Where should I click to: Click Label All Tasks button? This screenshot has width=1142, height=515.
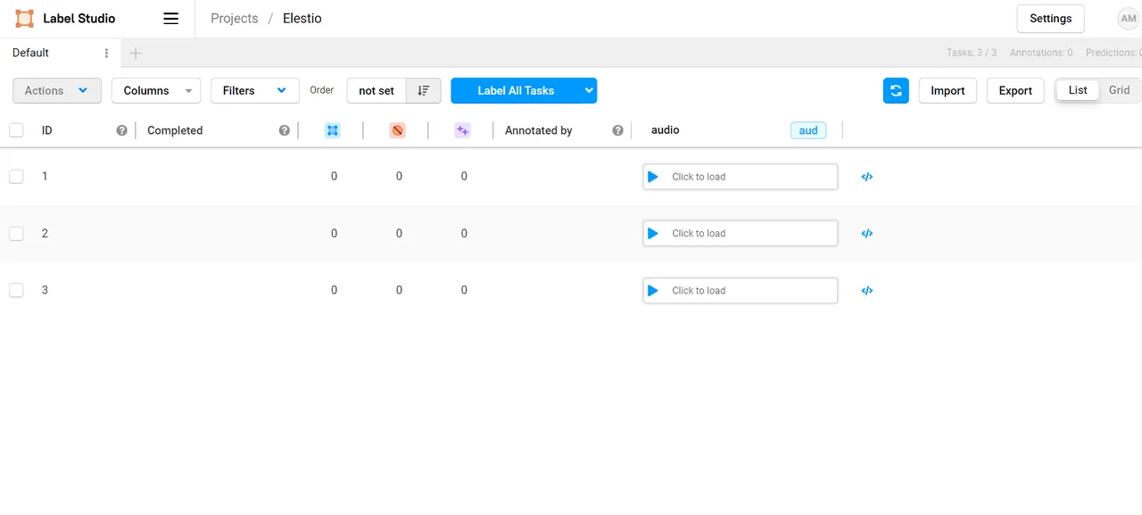click(x=516, y=90)
